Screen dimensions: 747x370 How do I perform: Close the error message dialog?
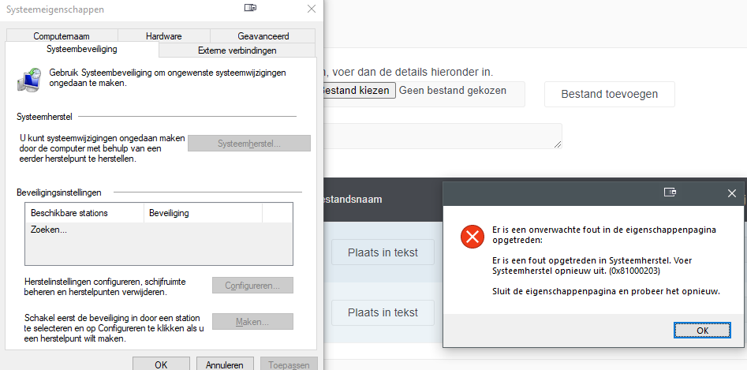point(732,192)
